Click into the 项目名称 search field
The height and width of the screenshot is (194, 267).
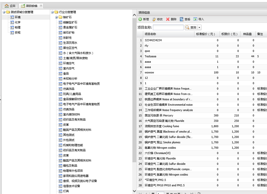(x=168, y=27)
